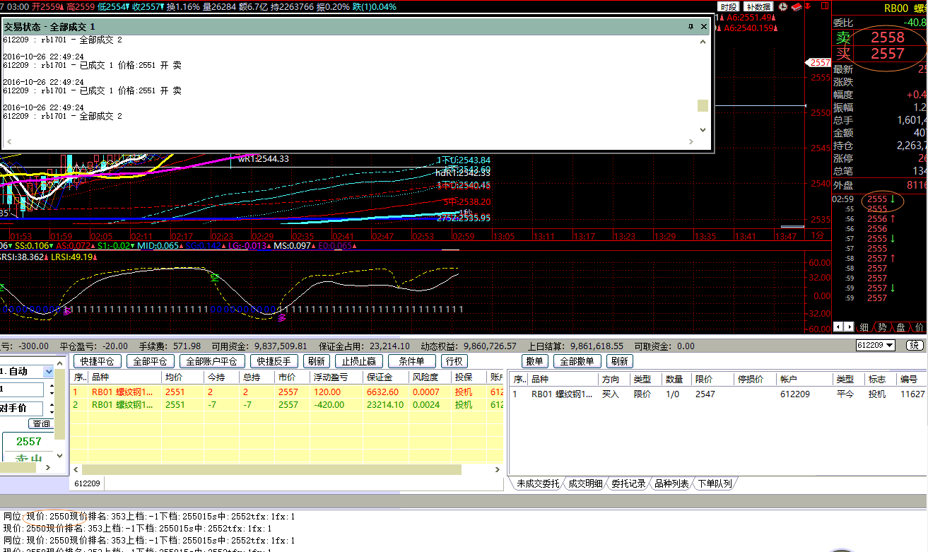Click the 行权 button
Screen dimensions: 928x552
coord(454,361)
